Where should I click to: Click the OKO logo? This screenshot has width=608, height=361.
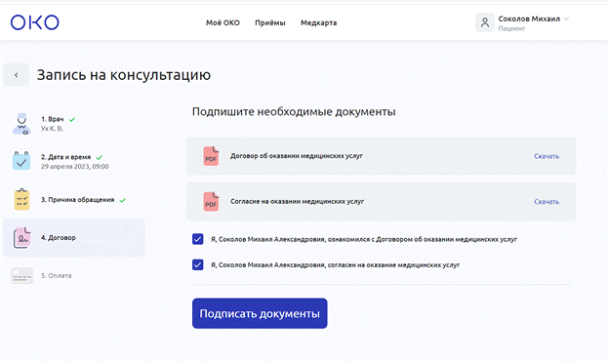(x=34, y=22)
